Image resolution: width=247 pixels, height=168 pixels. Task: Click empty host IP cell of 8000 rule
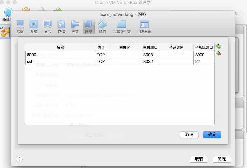[124, 55]
